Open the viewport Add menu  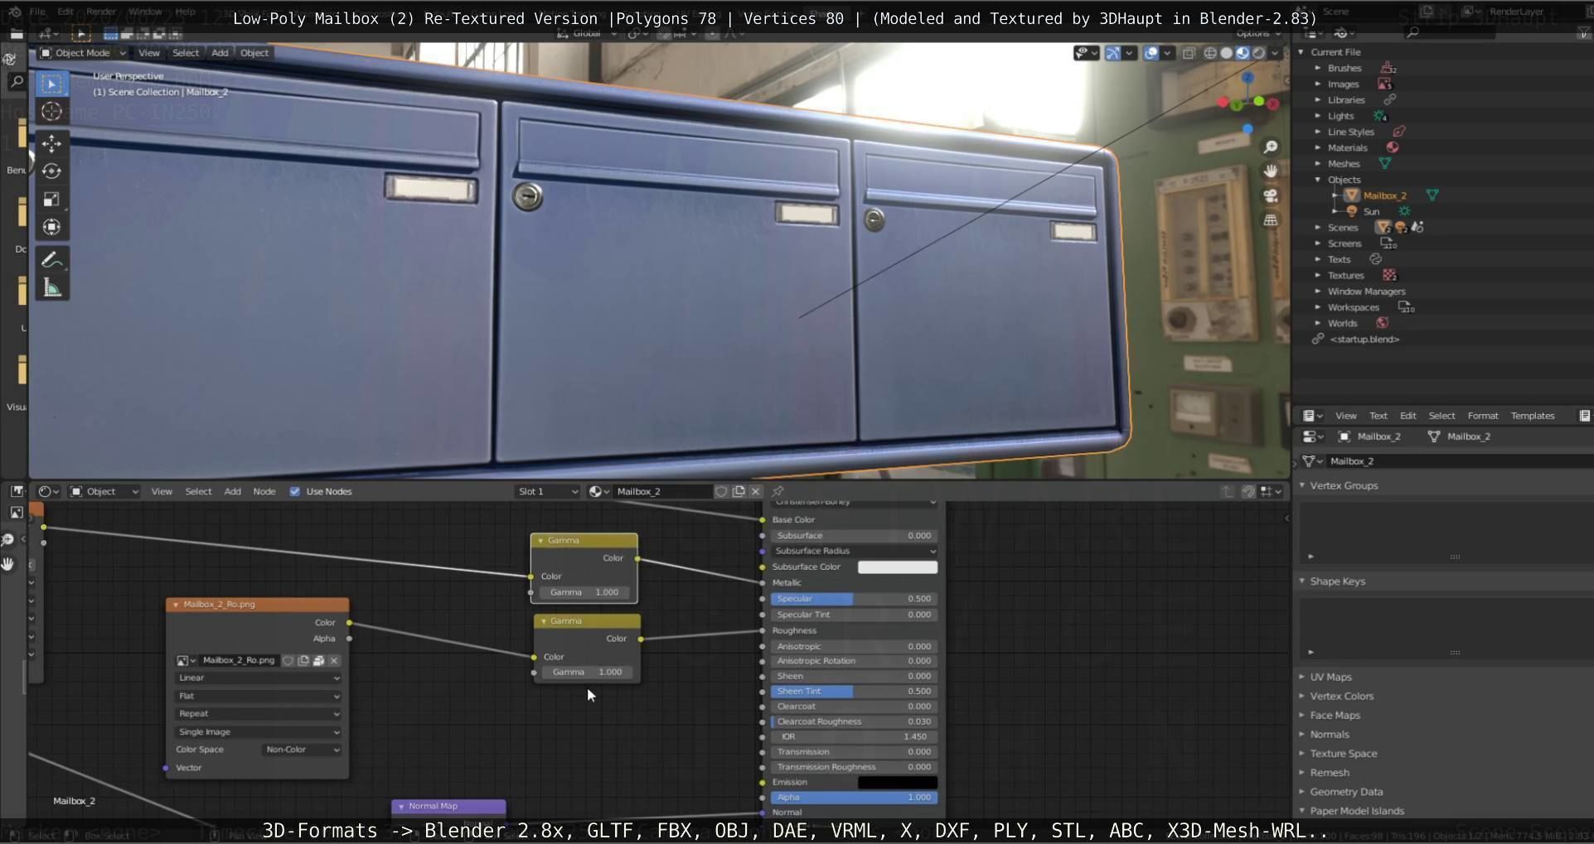coord(220,53)
